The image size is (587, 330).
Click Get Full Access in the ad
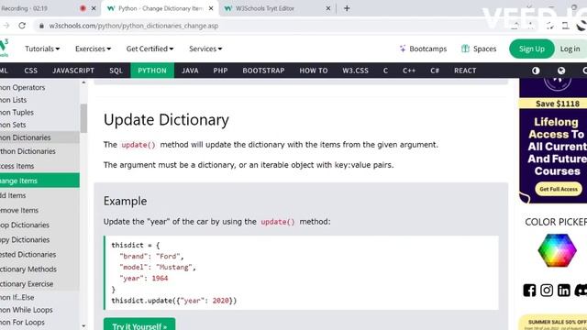[x=559, y=189]
